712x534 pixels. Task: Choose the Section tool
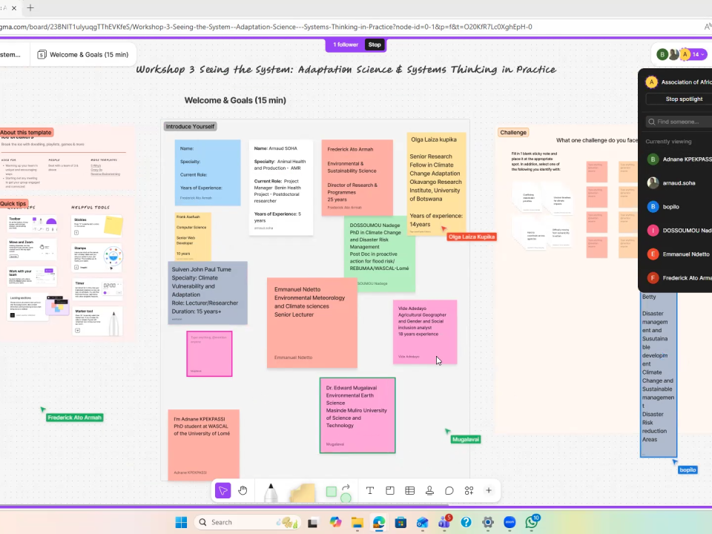pos(389,490)
